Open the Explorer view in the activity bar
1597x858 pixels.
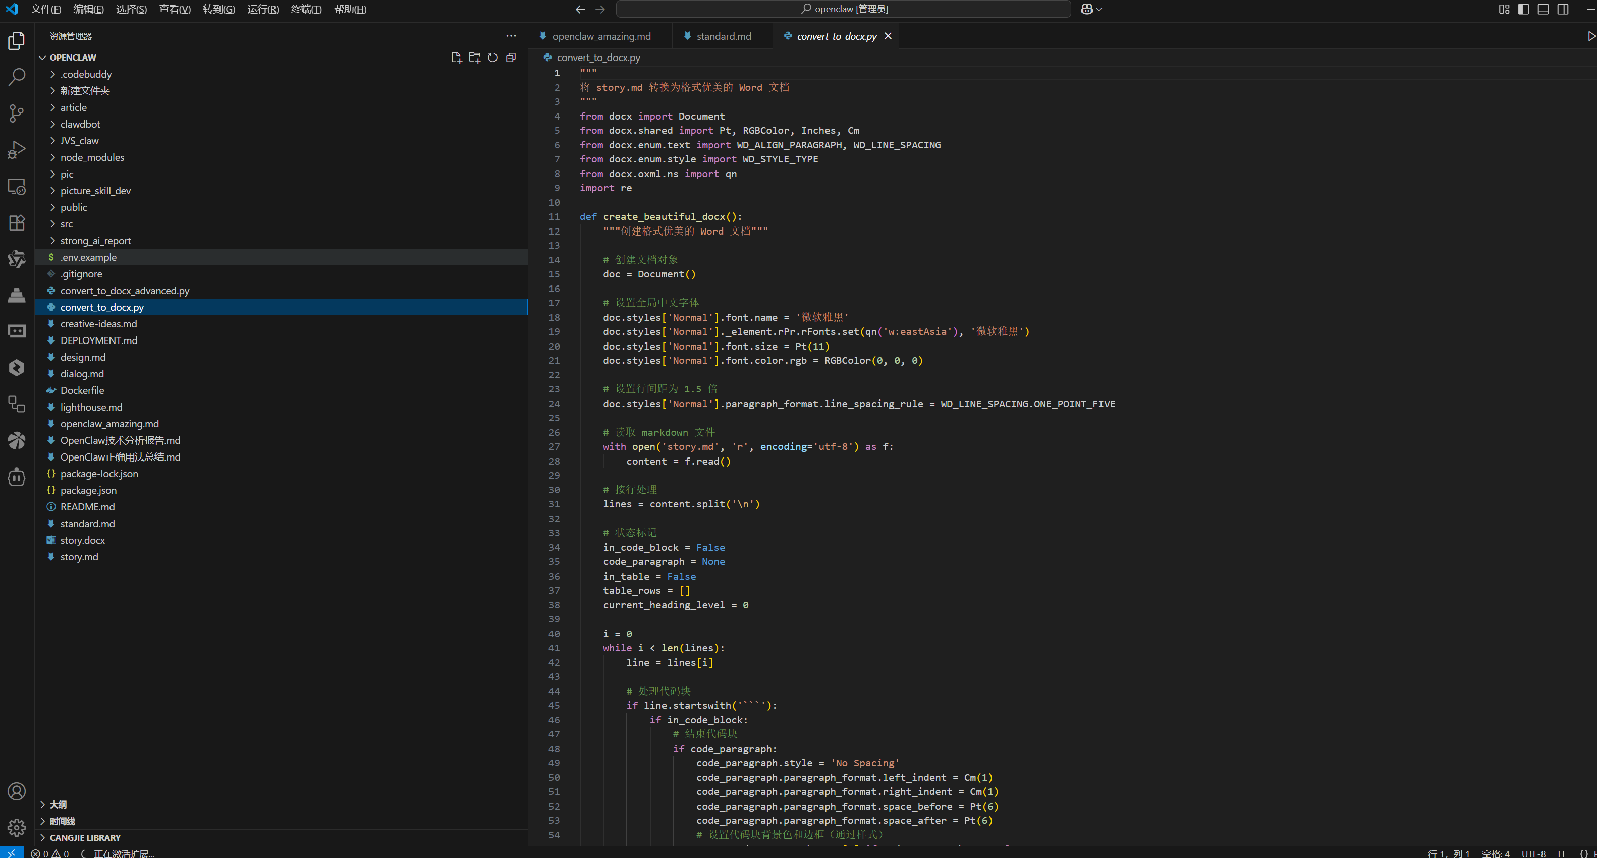pos(17,41)
